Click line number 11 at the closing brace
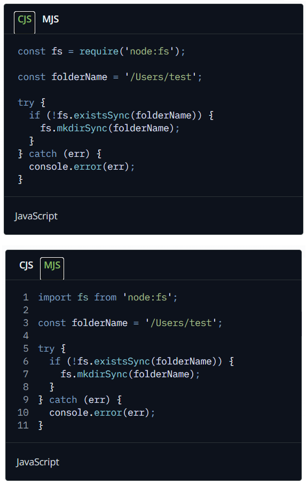Viewport: 306px width, 484px height. [x=23, y=425]
